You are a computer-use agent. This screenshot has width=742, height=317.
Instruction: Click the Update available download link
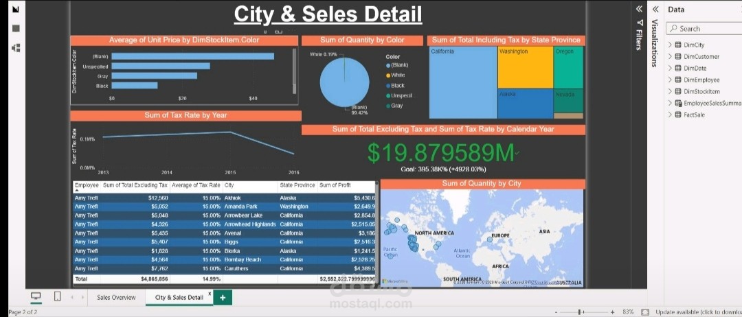click(699, 312)
